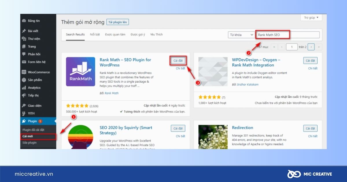Click 'Cập nhật lần cuối: 4 ngày trước'

(164, 106)
